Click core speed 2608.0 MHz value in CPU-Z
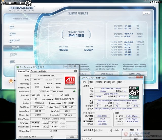Viewport: 162px width, 140px height. (102, 116)
